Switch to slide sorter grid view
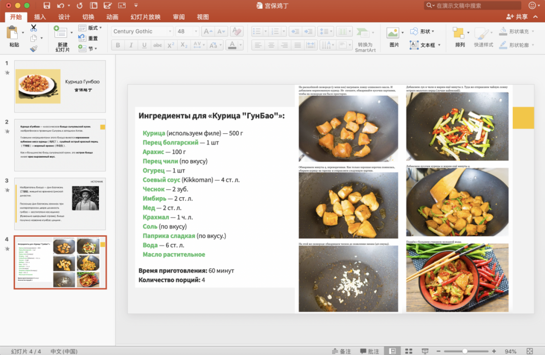 (408, 351)
